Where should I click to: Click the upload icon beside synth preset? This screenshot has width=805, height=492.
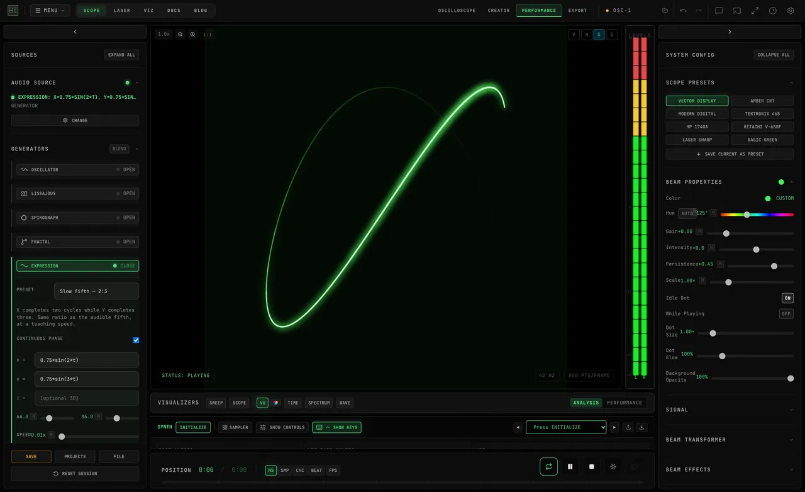[628, 427]
